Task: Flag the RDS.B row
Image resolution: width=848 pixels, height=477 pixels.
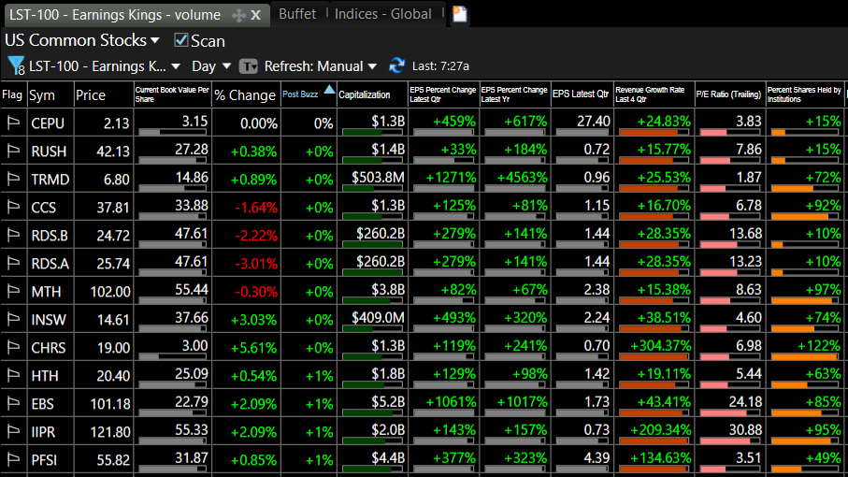Action: tap(13, 236)
